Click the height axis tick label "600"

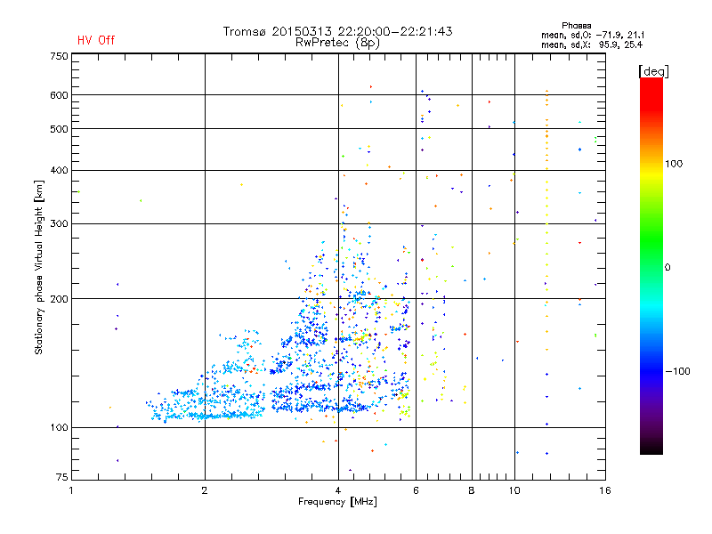(59, 95)
